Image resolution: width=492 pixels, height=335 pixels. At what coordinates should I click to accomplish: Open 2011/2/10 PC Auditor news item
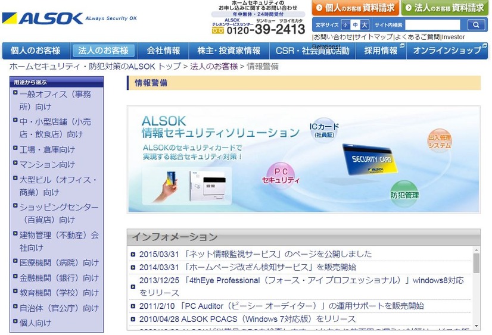282,306
